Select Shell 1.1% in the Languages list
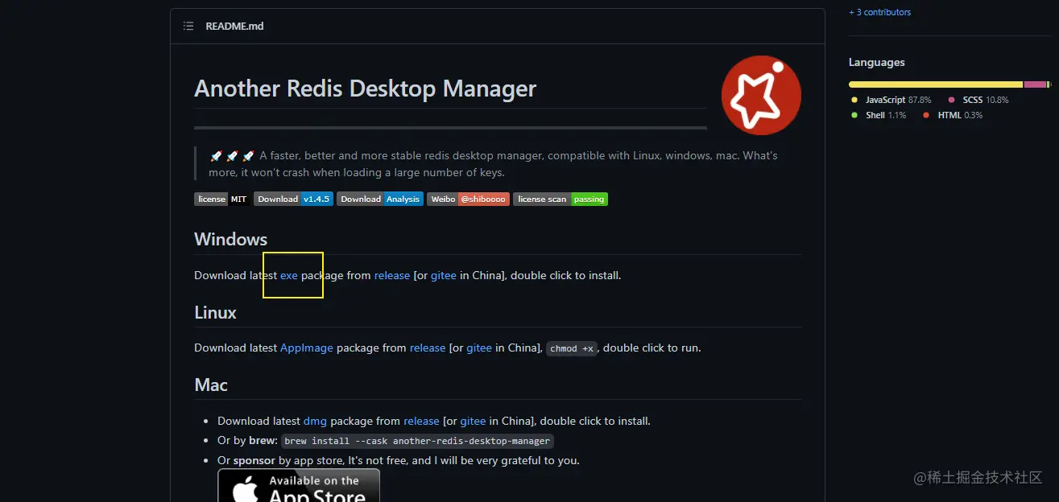The width and height of the screenshot is (1059, 502). [879, 115]
